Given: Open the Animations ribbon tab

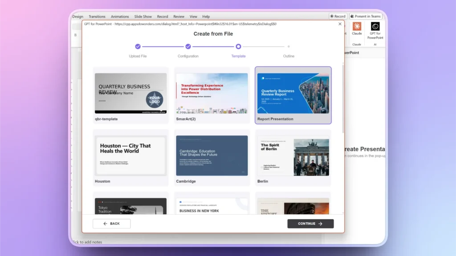Looking at the screenshot, I should 119,16.
